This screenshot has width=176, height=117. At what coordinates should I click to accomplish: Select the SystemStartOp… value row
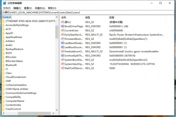point(73,64)
